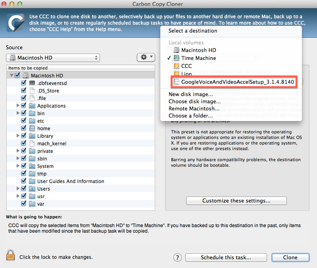Image resolution: width=317 pixels, height=268 pixels.
Task: Click the bin folder icon
Action: pyautogui.click(x=32, y=113)
